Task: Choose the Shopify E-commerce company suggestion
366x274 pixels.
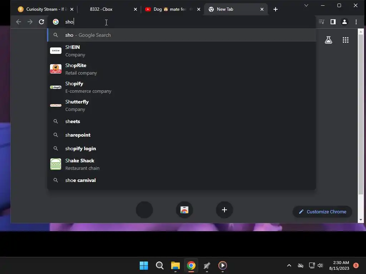Action: point(182,87)
